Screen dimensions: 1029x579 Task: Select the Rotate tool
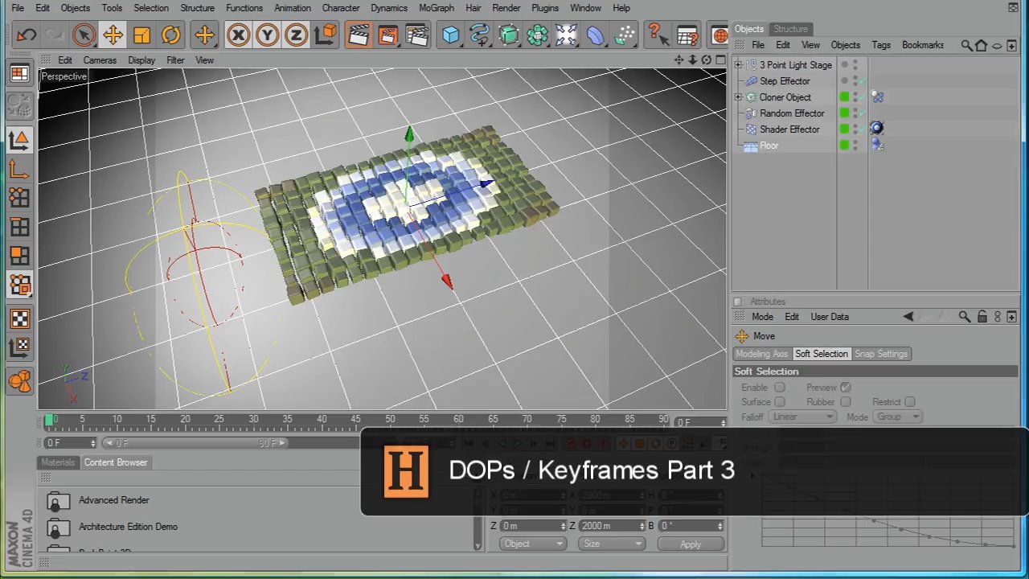click(x=170, y=35)
